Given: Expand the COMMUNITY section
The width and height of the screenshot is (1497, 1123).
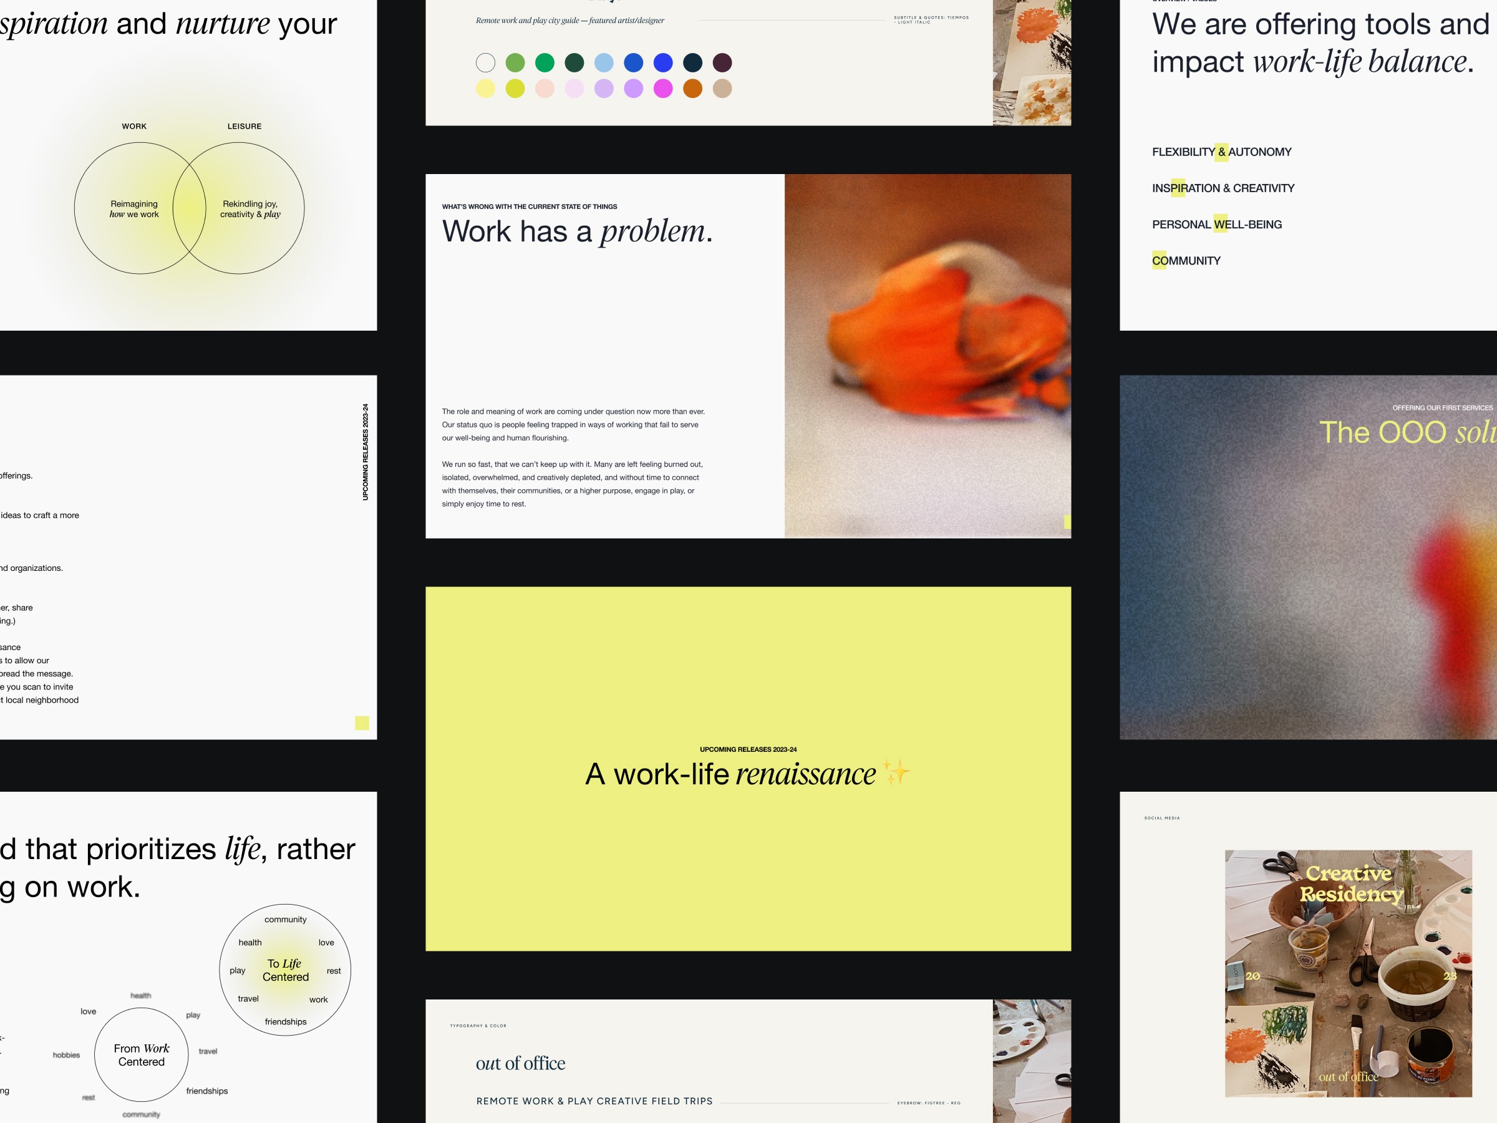Looking at the screenshot, I should tap(1186, 260).
